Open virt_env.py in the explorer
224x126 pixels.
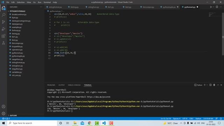click(x=16, y=75)
